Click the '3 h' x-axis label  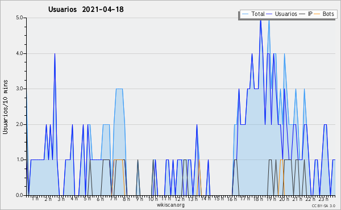(x=61, y=199)
